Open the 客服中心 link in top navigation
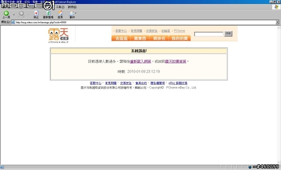 (121, 31)
